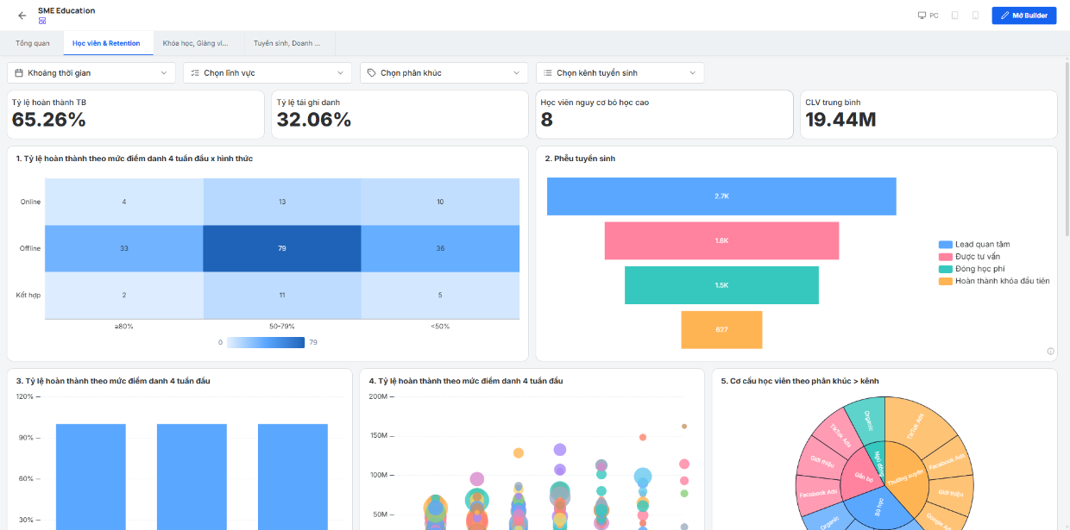The width and height of the screenshot is (1070, 530).
Task: Open the Chọn phân khúc dropdown
Action: point(444,73)
